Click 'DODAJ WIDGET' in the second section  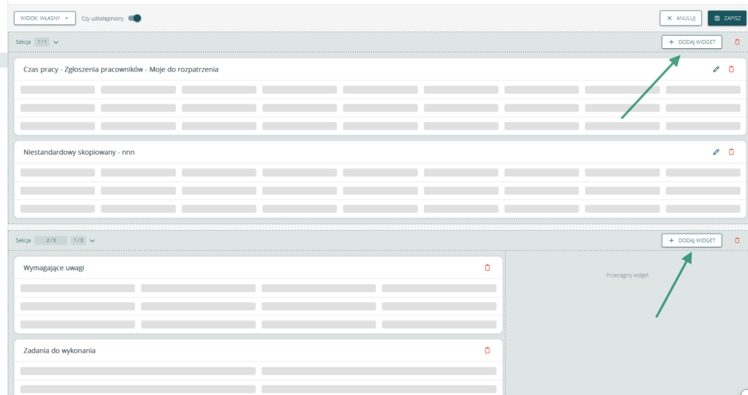[692, 240]
